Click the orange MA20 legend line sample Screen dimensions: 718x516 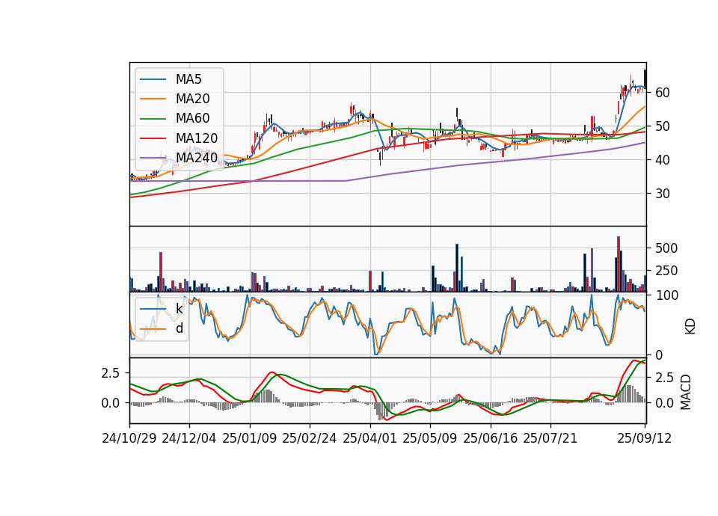click(x=153, y=99)
